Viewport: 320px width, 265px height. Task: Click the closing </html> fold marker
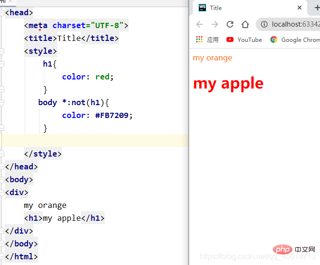[x=2, y=256]
